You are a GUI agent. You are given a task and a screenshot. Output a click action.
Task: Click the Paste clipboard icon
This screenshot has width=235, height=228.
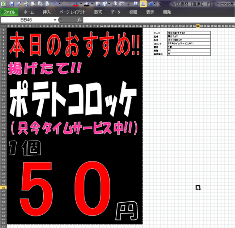pyautogui.click(x=105, y=4)
